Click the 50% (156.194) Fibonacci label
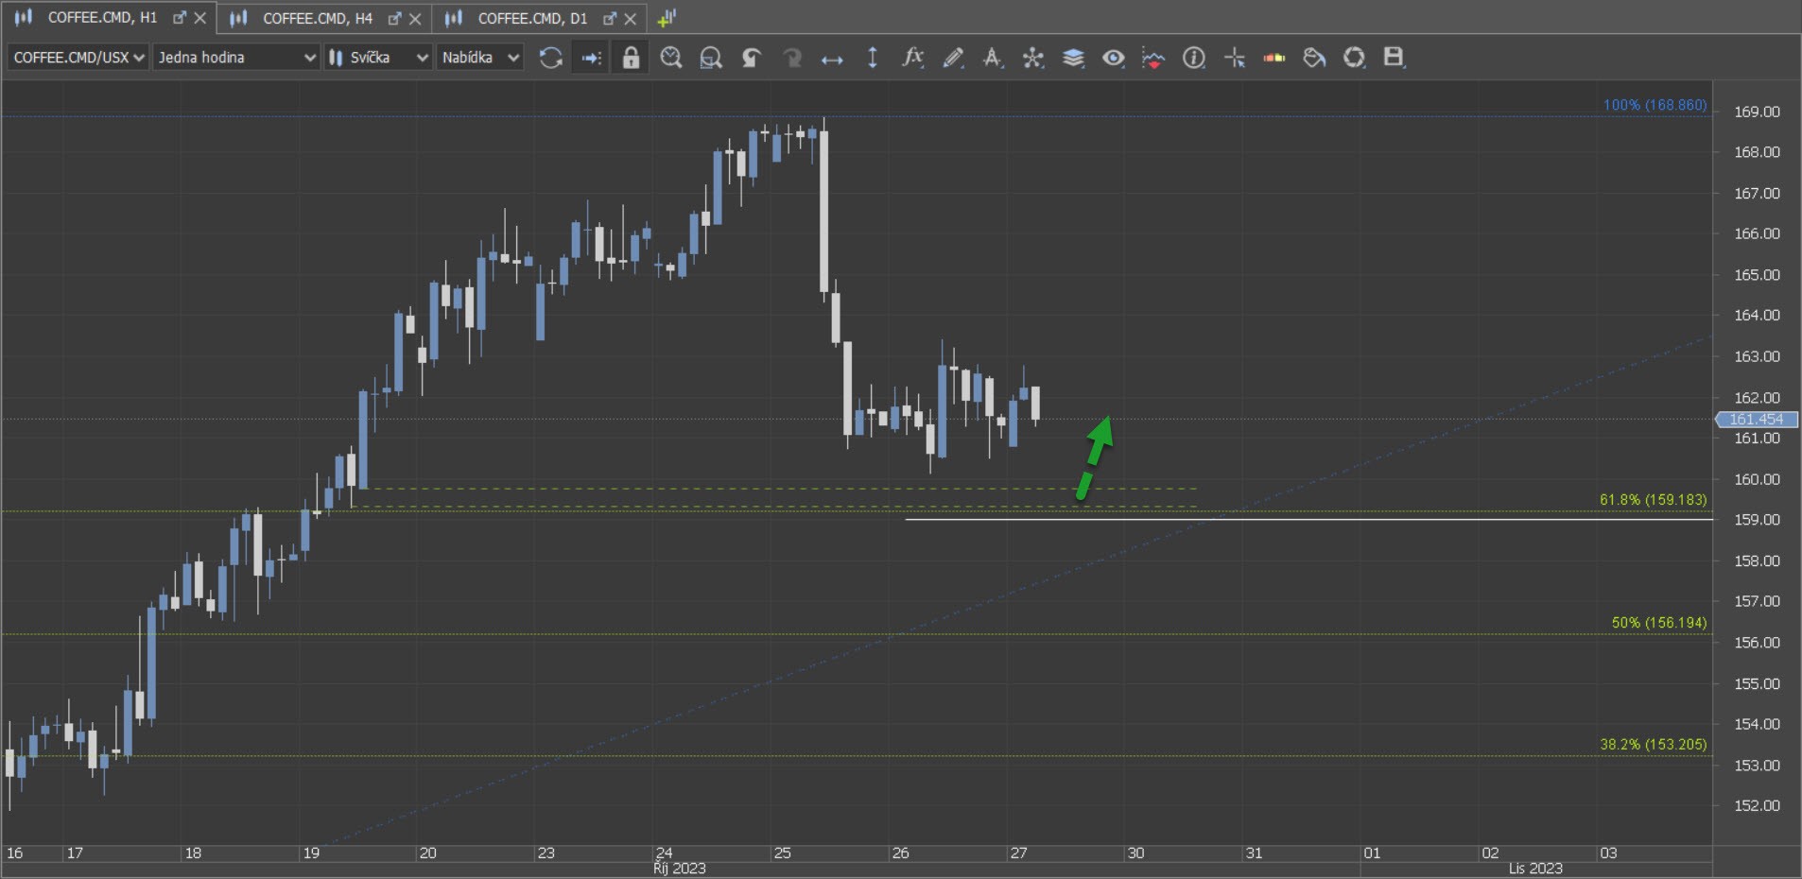1802x879 pixels. coord(1659,623)
